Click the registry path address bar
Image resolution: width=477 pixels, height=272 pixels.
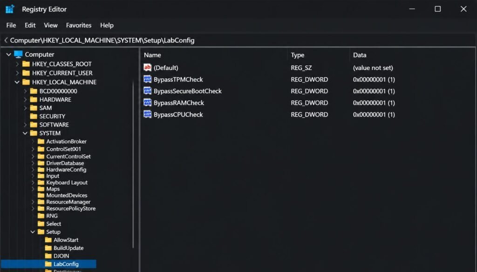238,40
